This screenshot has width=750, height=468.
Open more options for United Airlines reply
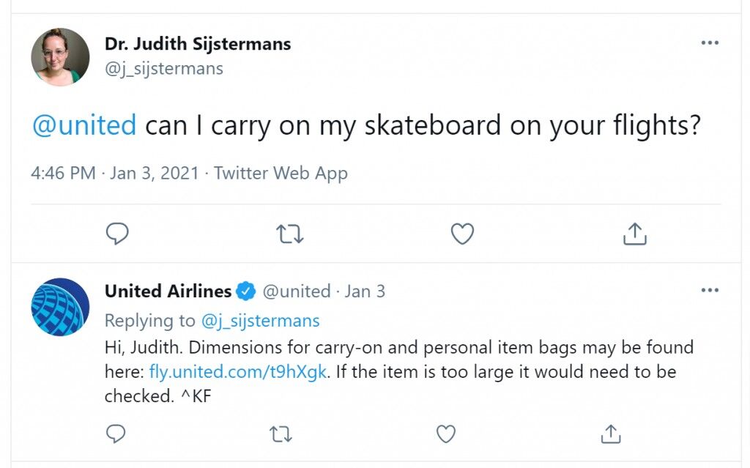tap(710, 290)
